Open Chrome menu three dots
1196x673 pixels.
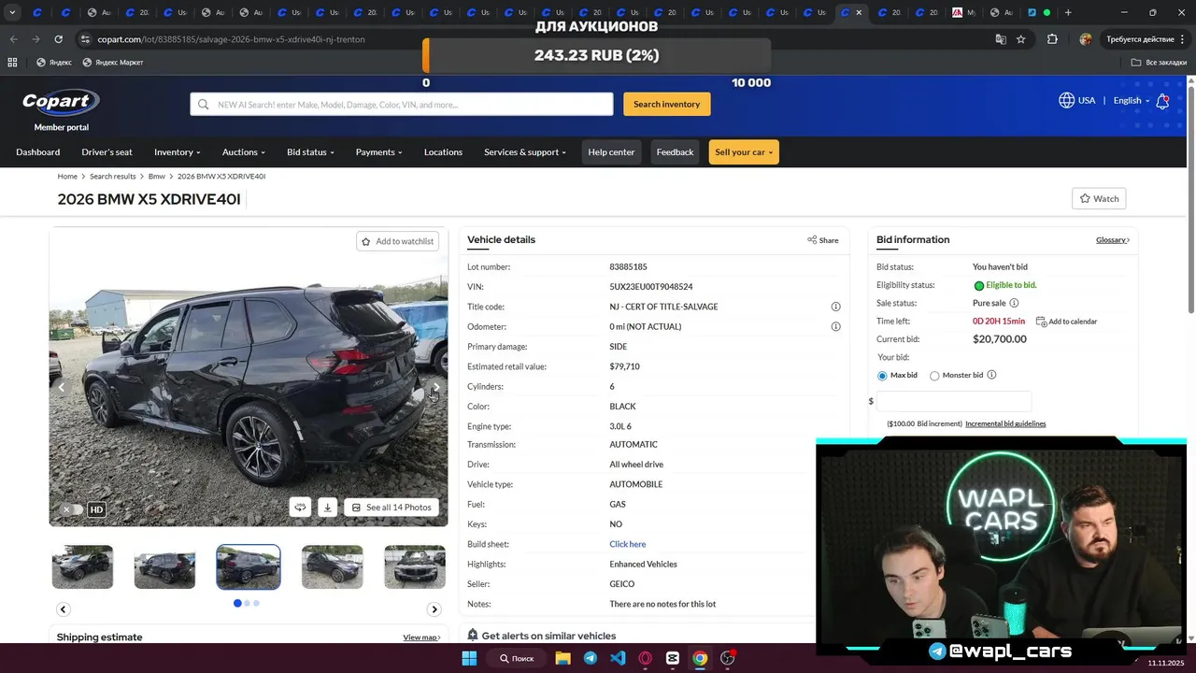click(1183, 39)
